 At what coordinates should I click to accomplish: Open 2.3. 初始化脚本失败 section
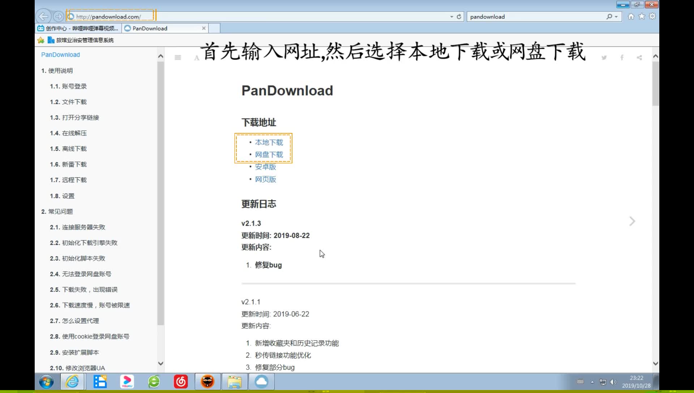click(x=78, y=258)
